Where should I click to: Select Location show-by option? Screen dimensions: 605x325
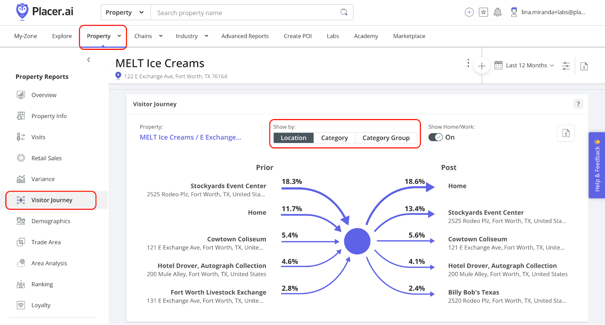293,138
